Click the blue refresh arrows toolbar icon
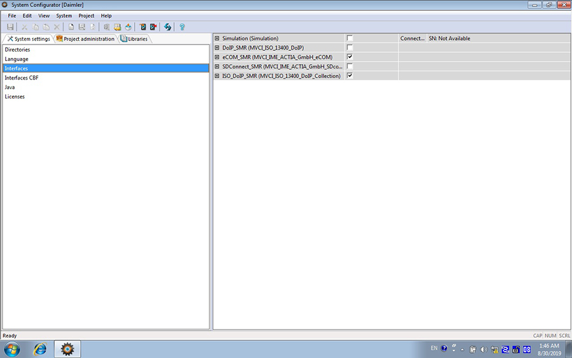The image size is (572, 358). coord(168,27)
